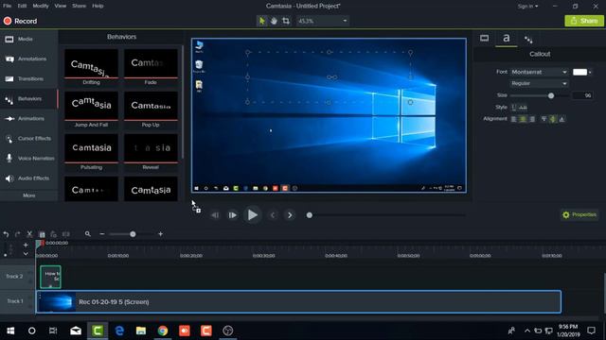Add a new track with plus
606x340 pixels.
point(26,245)
